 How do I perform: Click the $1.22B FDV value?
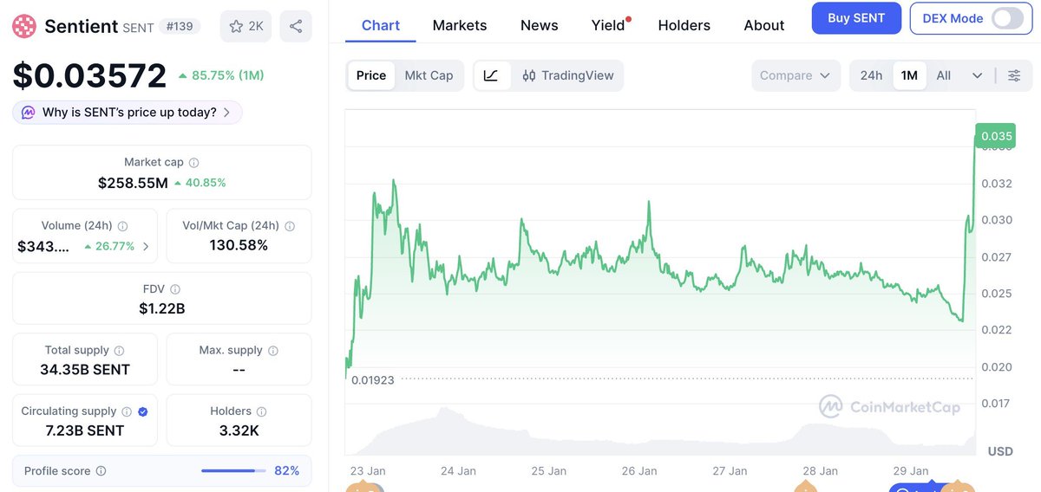click(161, 308)
